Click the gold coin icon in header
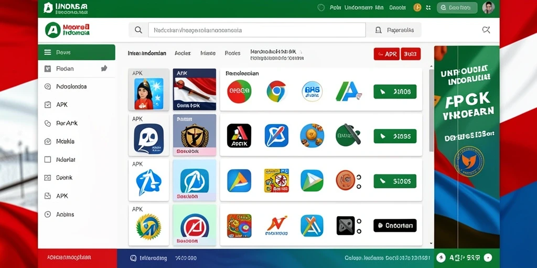Image resolution: width=537 pixels, height=268 pixels. (417, 7)
